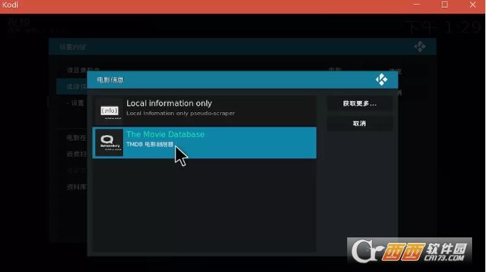
Task: Click the Kodi window title text
Action: 10,5
